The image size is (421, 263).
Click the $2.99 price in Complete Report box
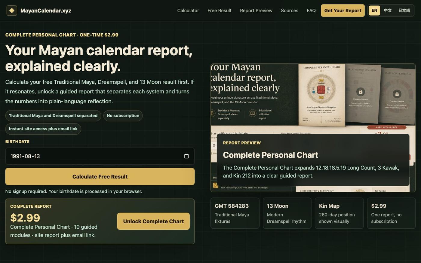(x=25, y=218)
